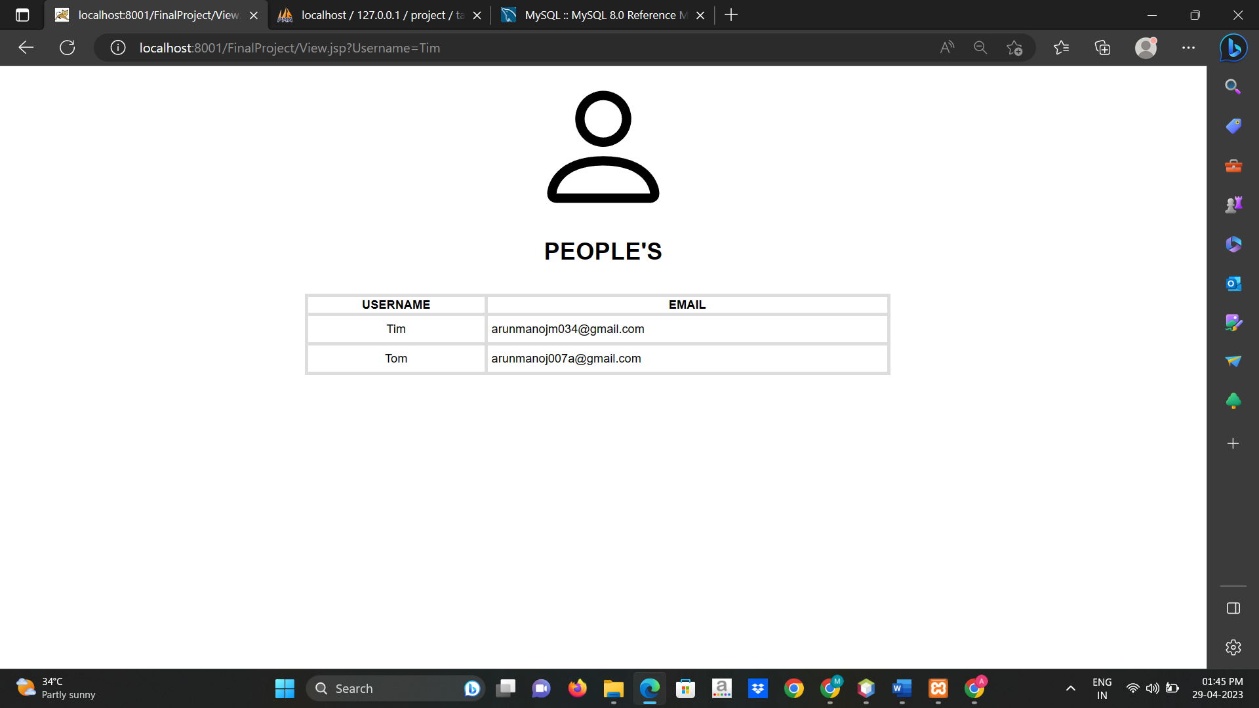
Task: Close the MySQL Reference Manual tab
Action: click(x=700, y=15)
